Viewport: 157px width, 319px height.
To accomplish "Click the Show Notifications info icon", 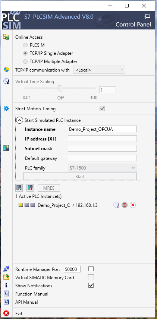I will pos(6,285).
